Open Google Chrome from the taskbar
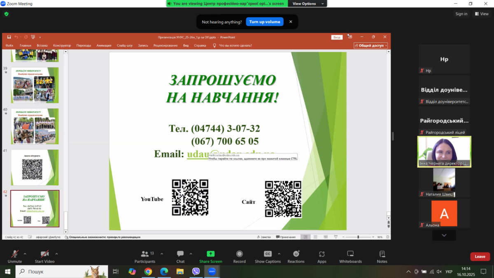Viewport: 494px width, 278px height. 148,271
